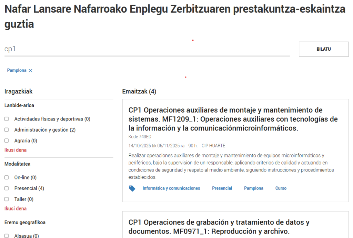The image size is (353, 238).
Task: Click the blue tag icon in first result
Action: click(x=132, y=188)
